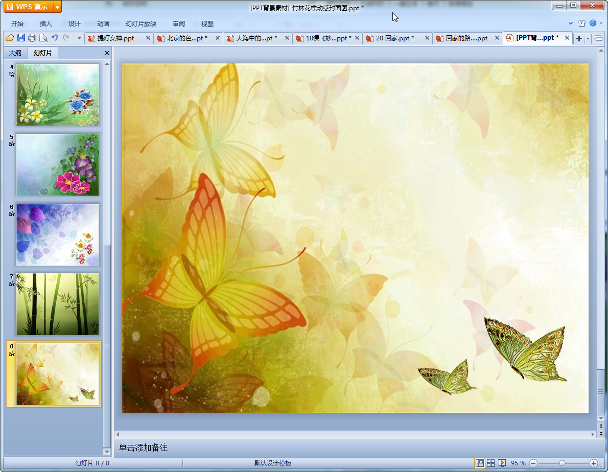Close the active [PPT背...ppt tab
This screenshot has height=472, width=608.
coord(567,38)
